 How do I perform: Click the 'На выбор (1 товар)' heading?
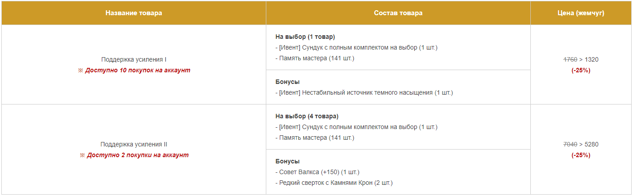tap(305, 37)
